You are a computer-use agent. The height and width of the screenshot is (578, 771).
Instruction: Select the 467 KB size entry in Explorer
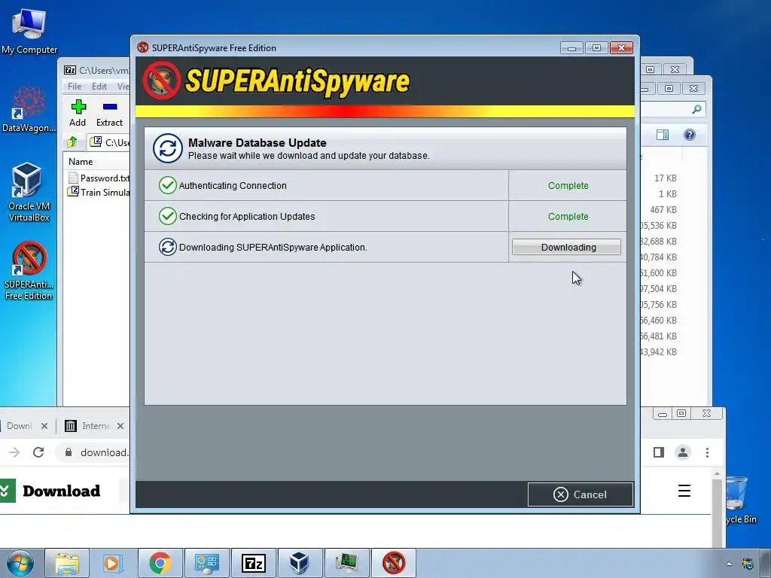(663, 209)
